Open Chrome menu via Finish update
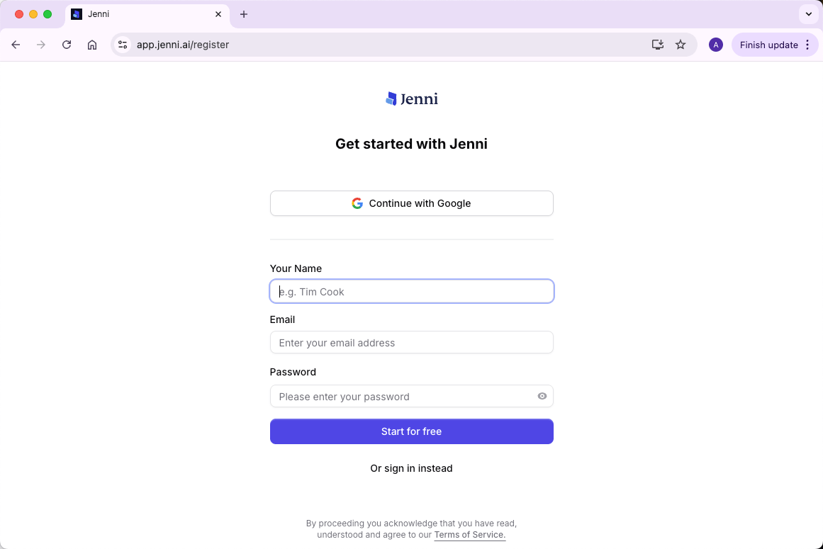The height and width of the screenshot is (549, 823). pos(775,45)
